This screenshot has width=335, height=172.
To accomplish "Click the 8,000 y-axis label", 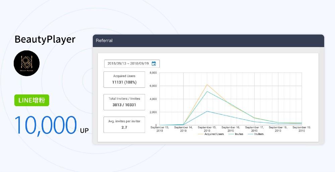I will (153, 73).
